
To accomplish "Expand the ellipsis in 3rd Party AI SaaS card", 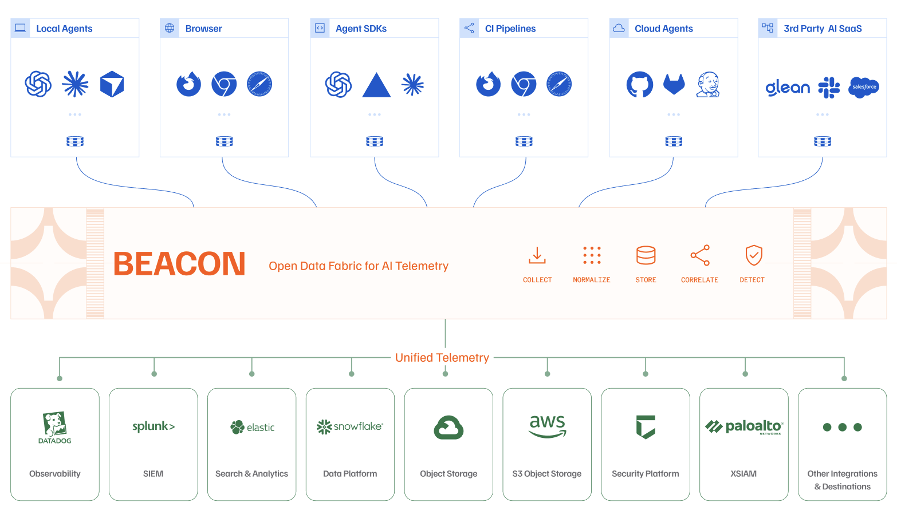I will [823, 114].
